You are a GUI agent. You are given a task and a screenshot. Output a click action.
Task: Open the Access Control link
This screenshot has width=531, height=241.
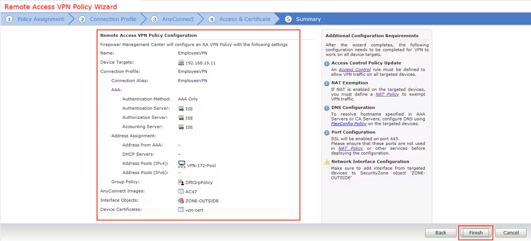pyautogui.click(x=354, y=70)
